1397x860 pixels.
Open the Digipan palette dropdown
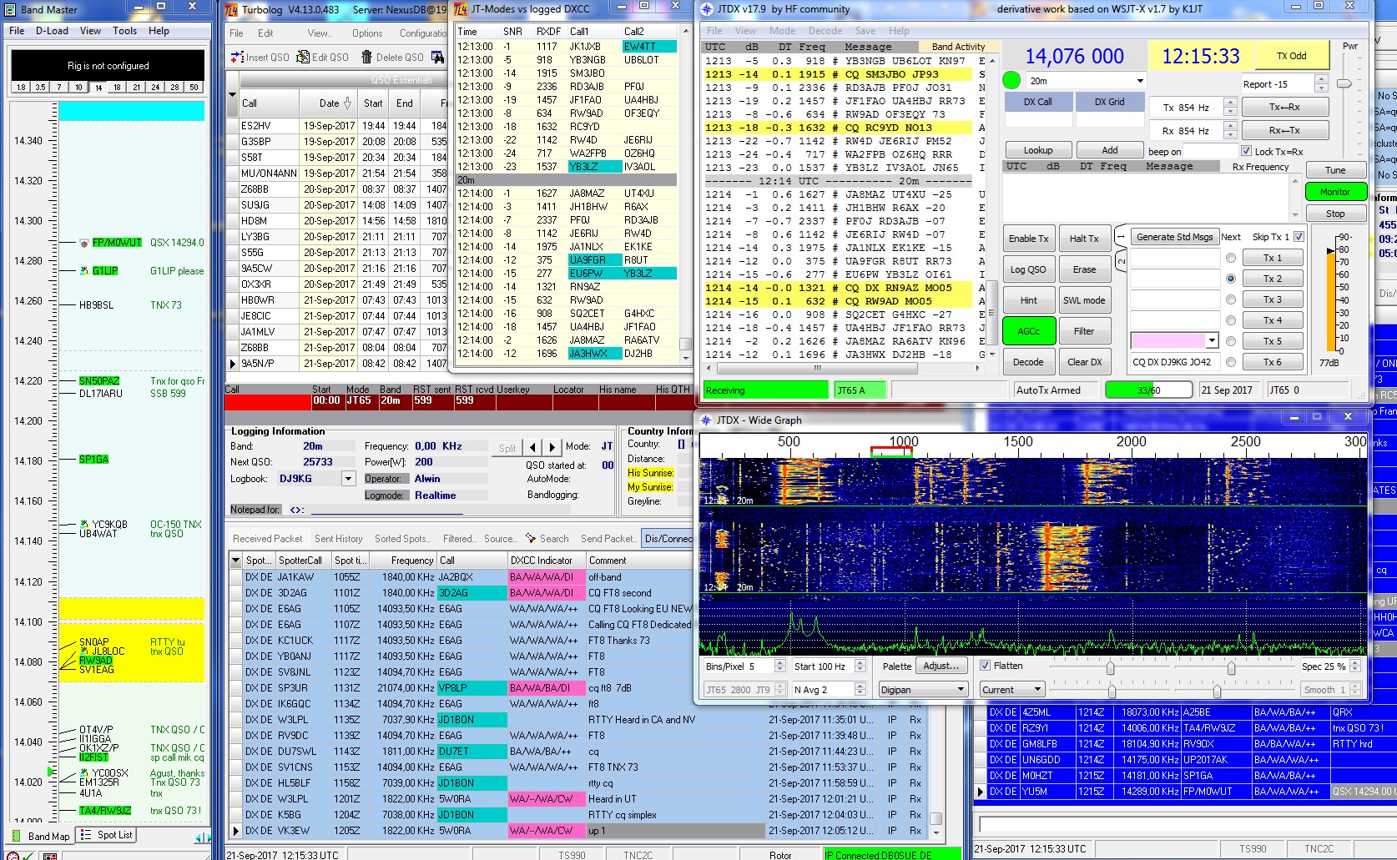coord(961,689)
